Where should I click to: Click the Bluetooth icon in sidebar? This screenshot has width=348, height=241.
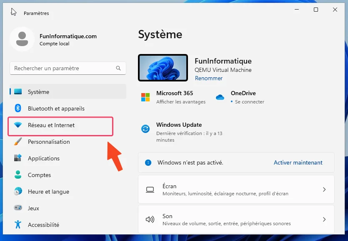coord(18,108)
